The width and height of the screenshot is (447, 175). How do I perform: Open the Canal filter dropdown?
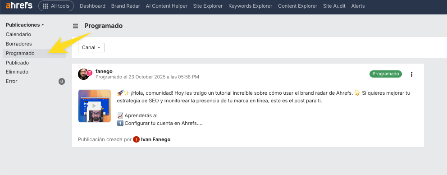91,48
